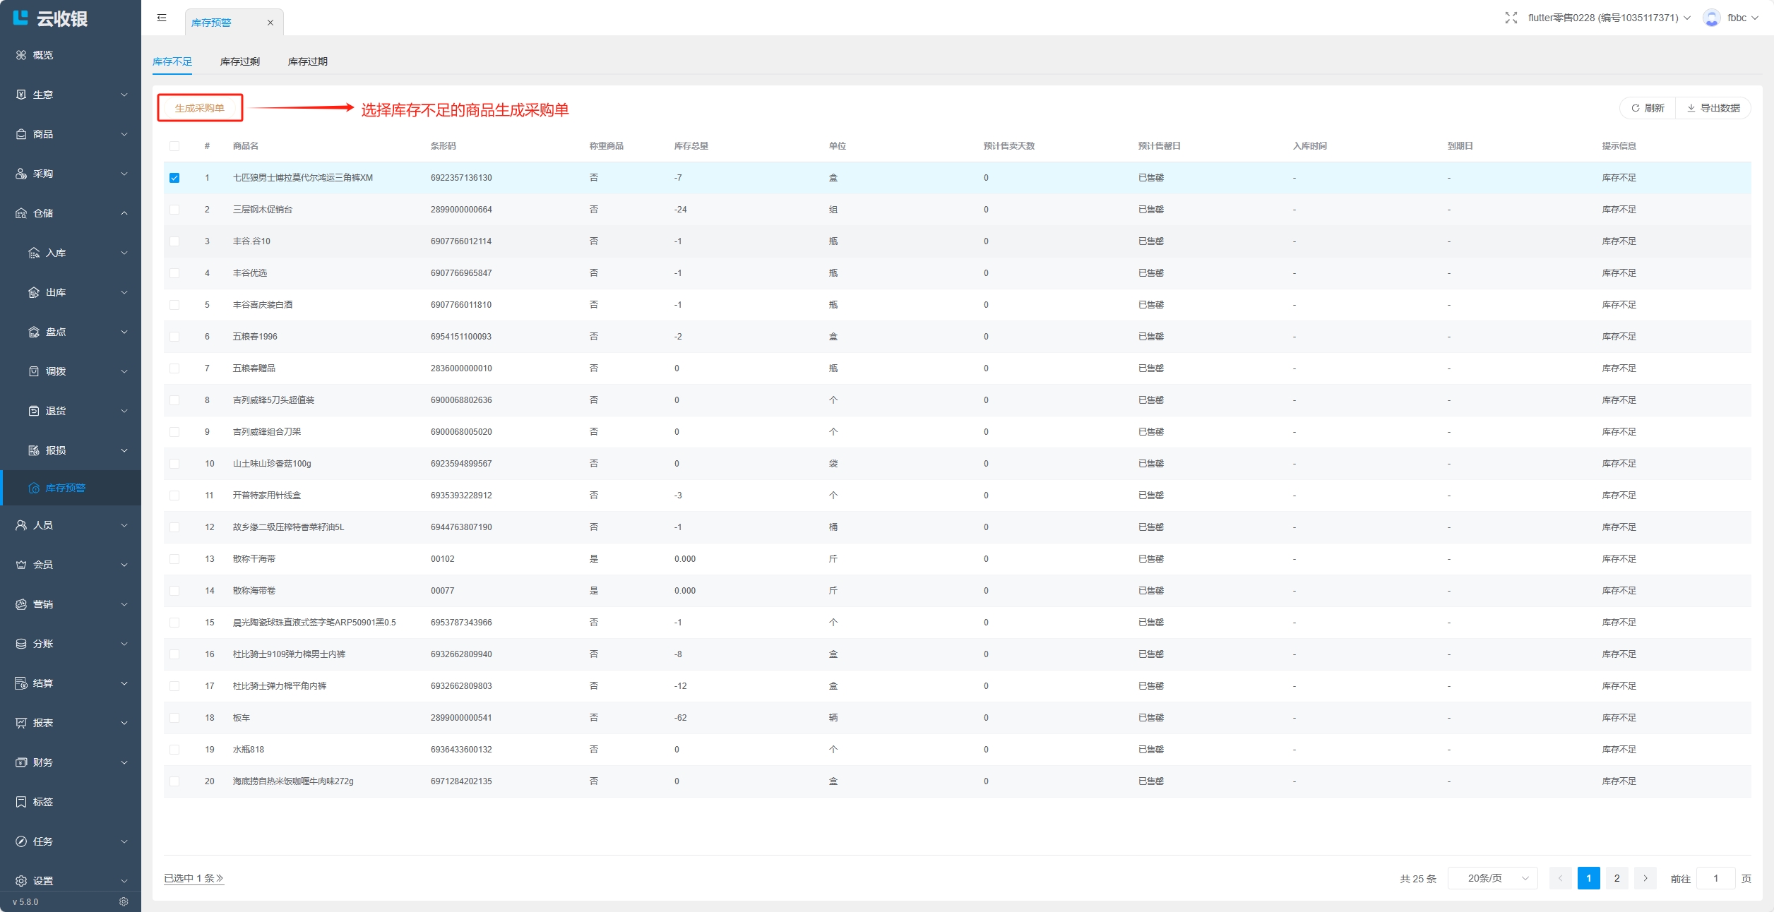Image resolution: width=1774 pixels, height=912 pixels.
Task: Open the store selector flutter零售0228 dropdown
Action: coord(1608,18)
